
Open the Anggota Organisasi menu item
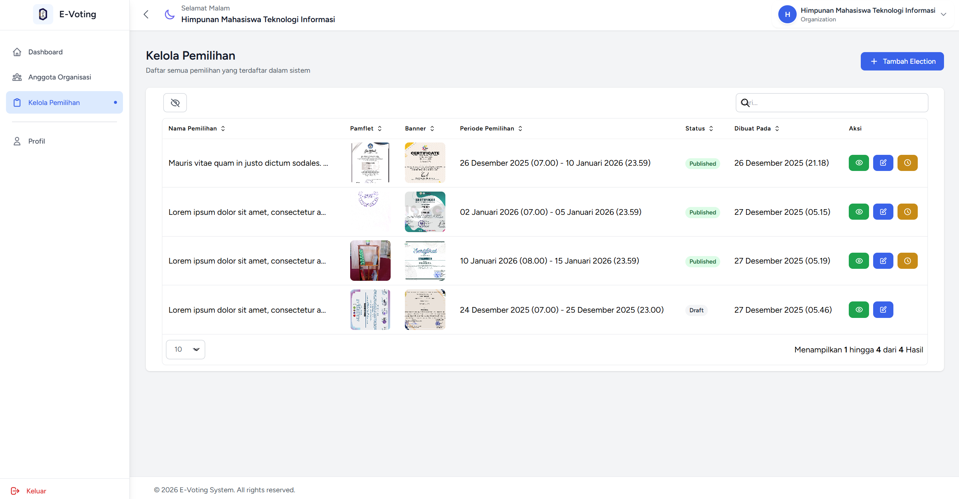click(60, 77)
